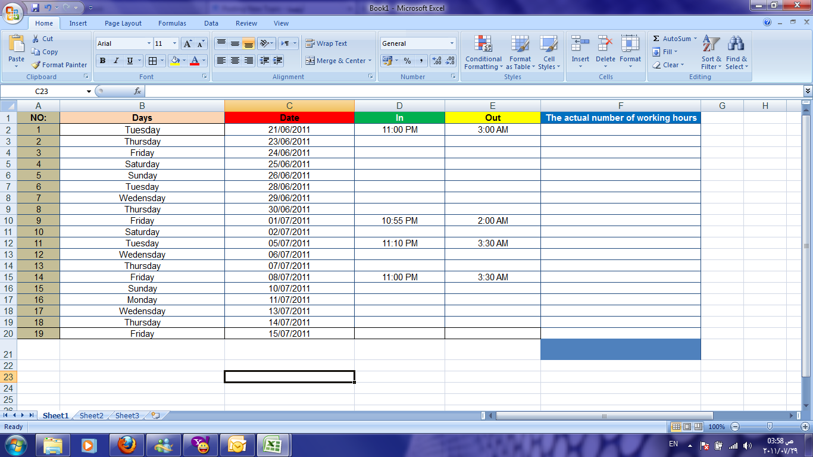813x457 pixels.
Task: Select the Format Painter tool
Action: point(59,65)
